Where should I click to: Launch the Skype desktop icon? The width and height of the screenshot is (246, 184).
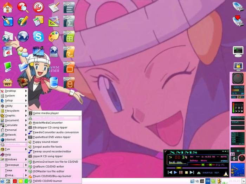[x=38, y=36]
